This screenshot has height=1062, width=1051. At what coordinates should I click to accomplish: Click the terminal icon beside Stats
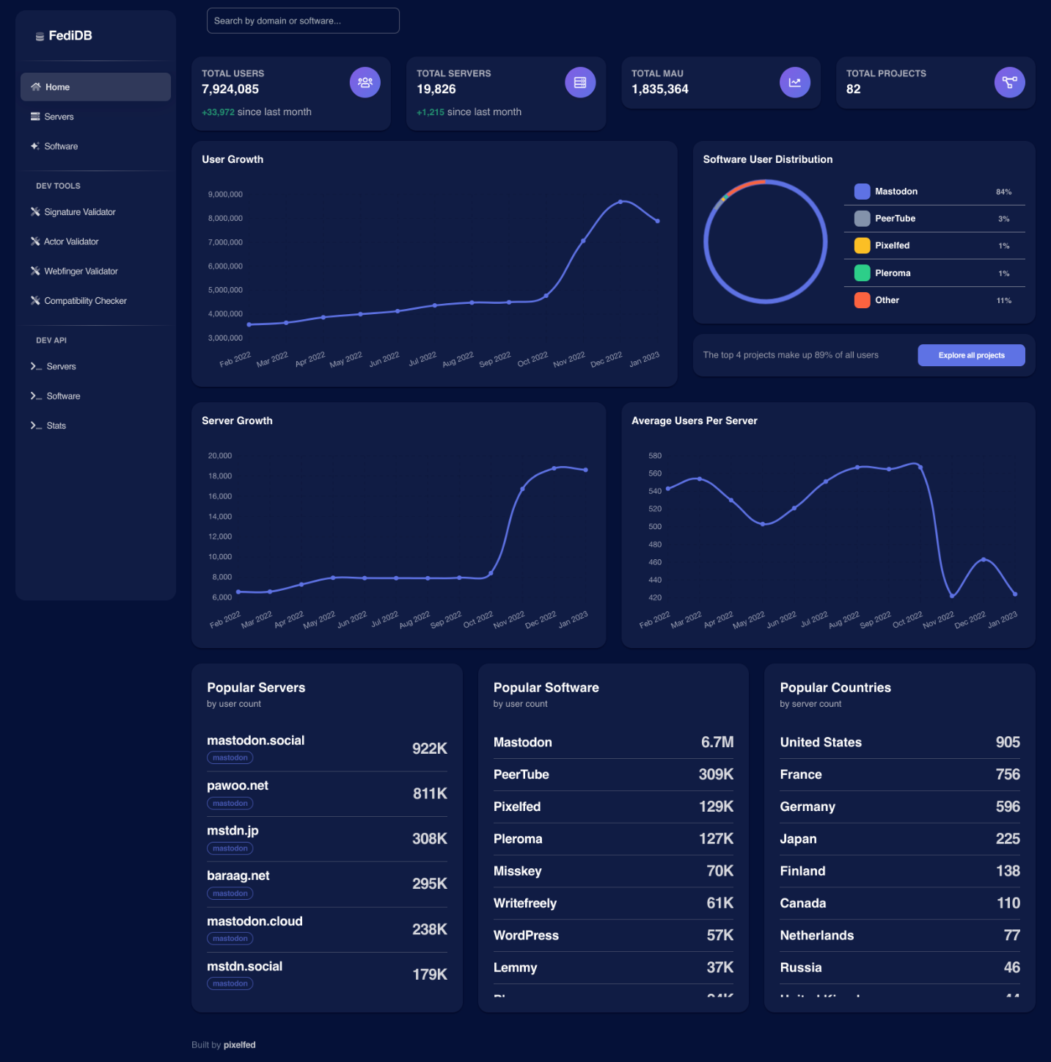coord(36,426)
